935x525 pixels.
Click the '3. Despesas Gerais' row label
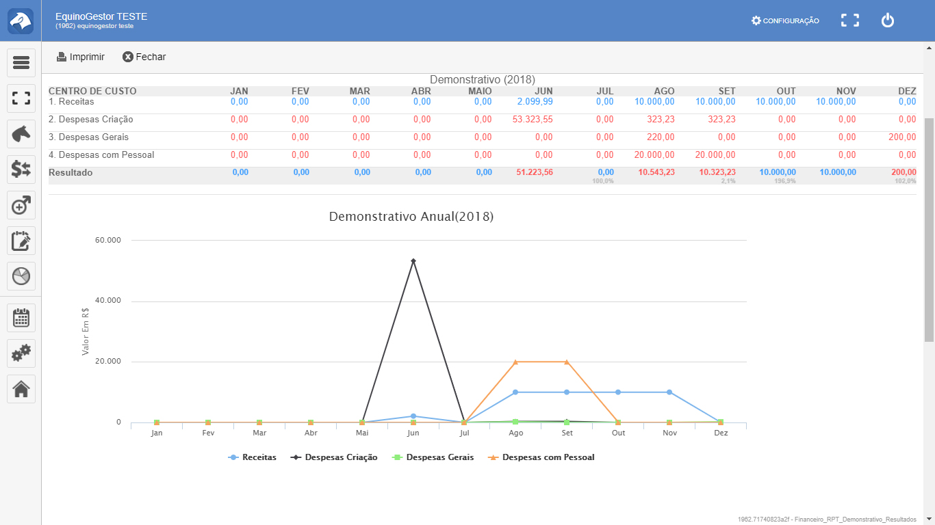[89, 137]
